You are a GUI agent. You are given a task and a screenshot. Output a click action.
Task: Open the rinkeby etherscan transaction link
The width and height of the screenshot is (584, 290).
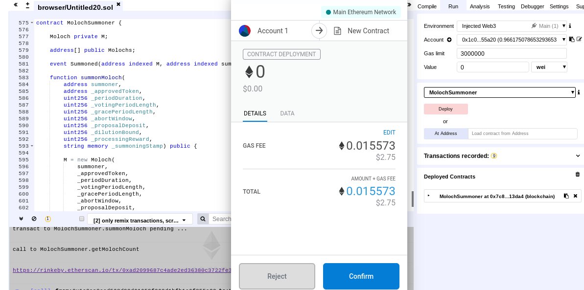(x=122, y=270)
